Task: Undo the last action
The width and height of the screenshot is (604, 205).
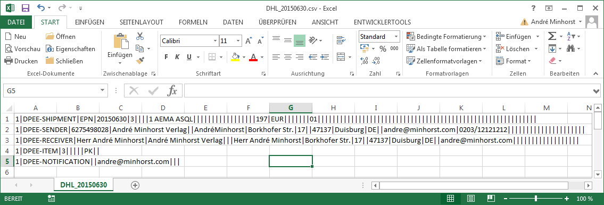Action: pyautogui.click(x=41, y=7)
